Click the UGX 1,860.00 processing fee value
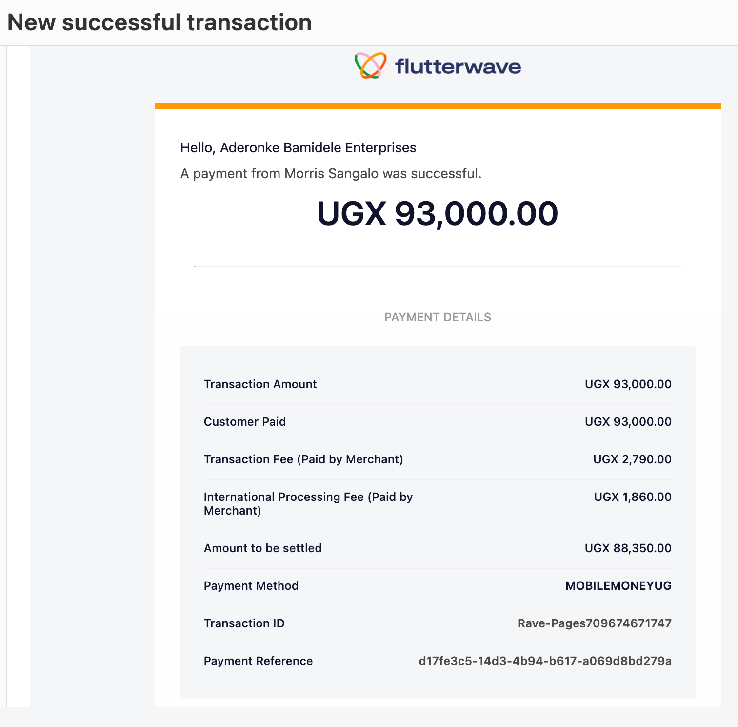Screen dimensions: 738x727 coord(633,497)
